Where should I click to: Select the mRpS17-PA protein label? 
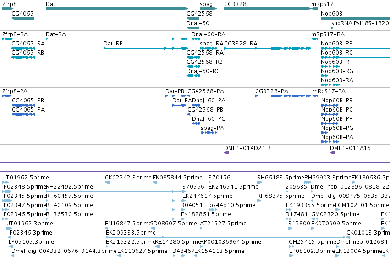[329, 91]
